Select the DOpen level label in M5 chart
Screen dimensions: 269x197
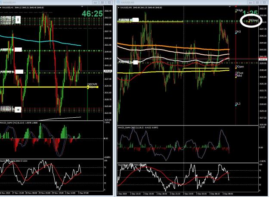pyautogui.click(x=240, y=67)
